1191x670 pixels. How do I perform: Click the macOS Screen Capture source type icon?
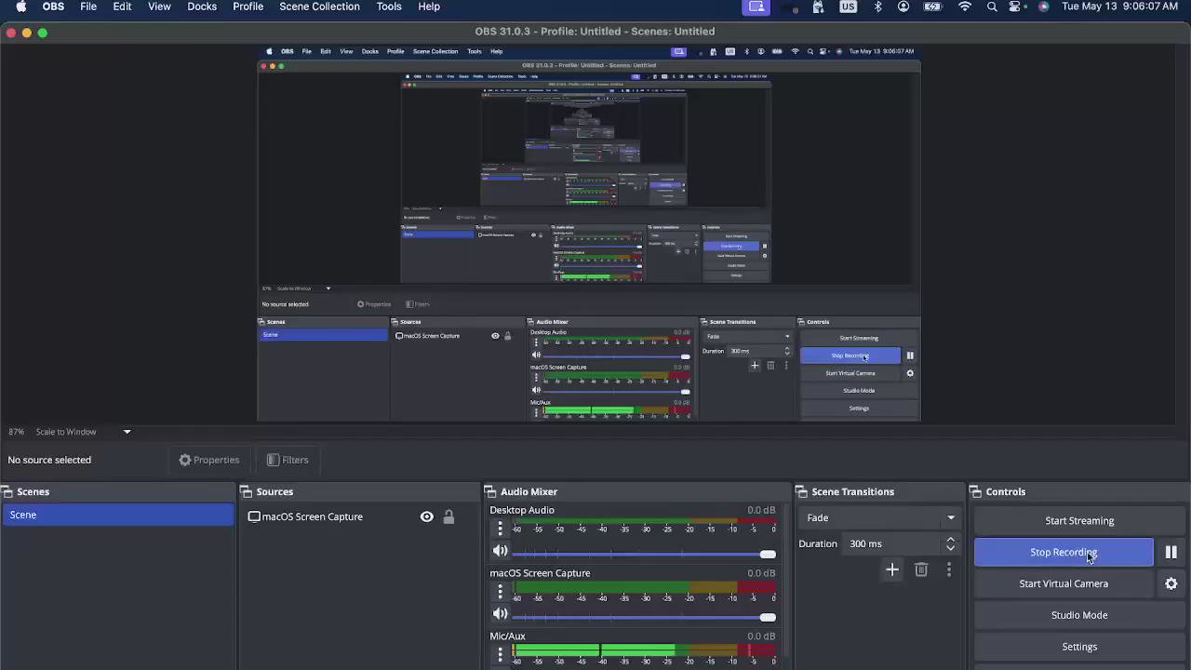pos(254,516)
